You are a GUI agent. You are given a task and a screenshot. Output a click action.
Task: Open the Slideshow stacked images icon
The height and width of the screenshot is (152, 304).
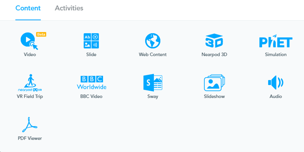click(x=214, y=83)
